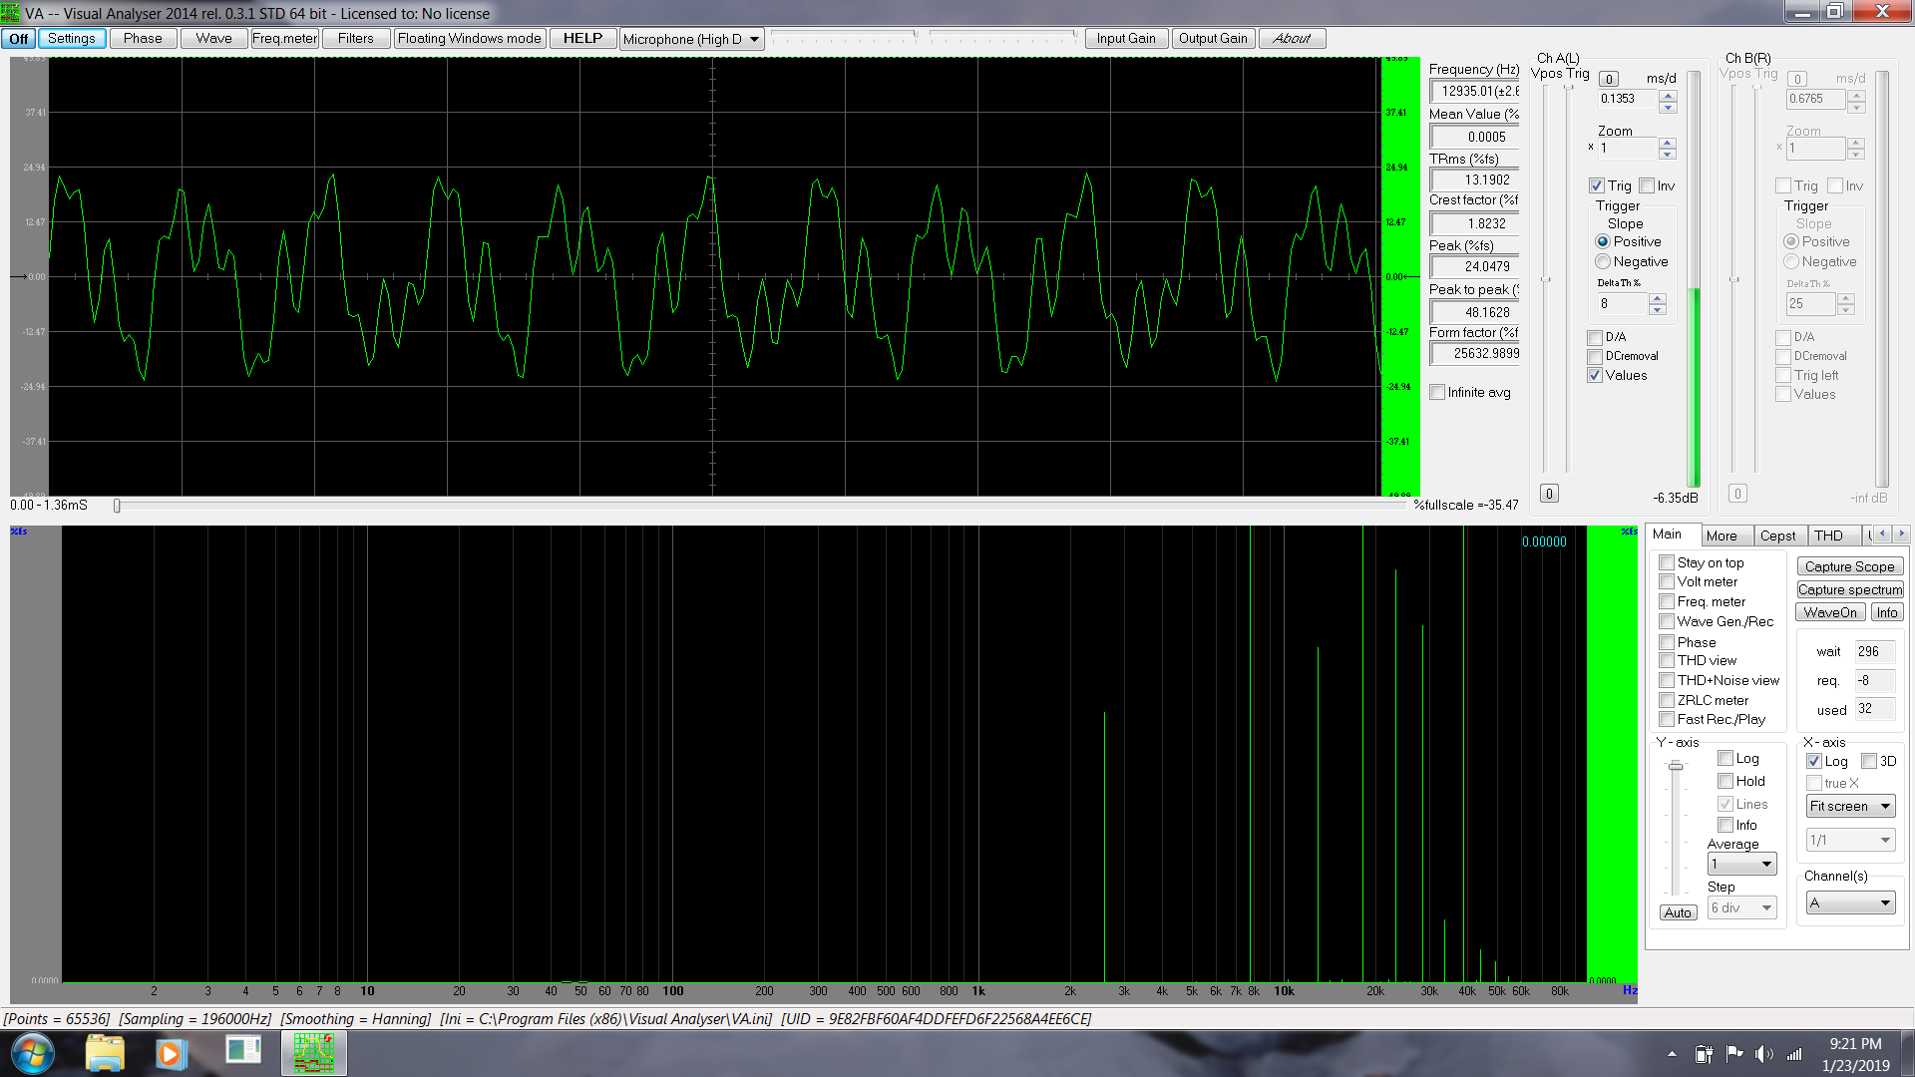The width and height of the screenshot is (1915, 1077).
Task: Select Negative trigger slope for Ch A
Action: coord(1603,262)
